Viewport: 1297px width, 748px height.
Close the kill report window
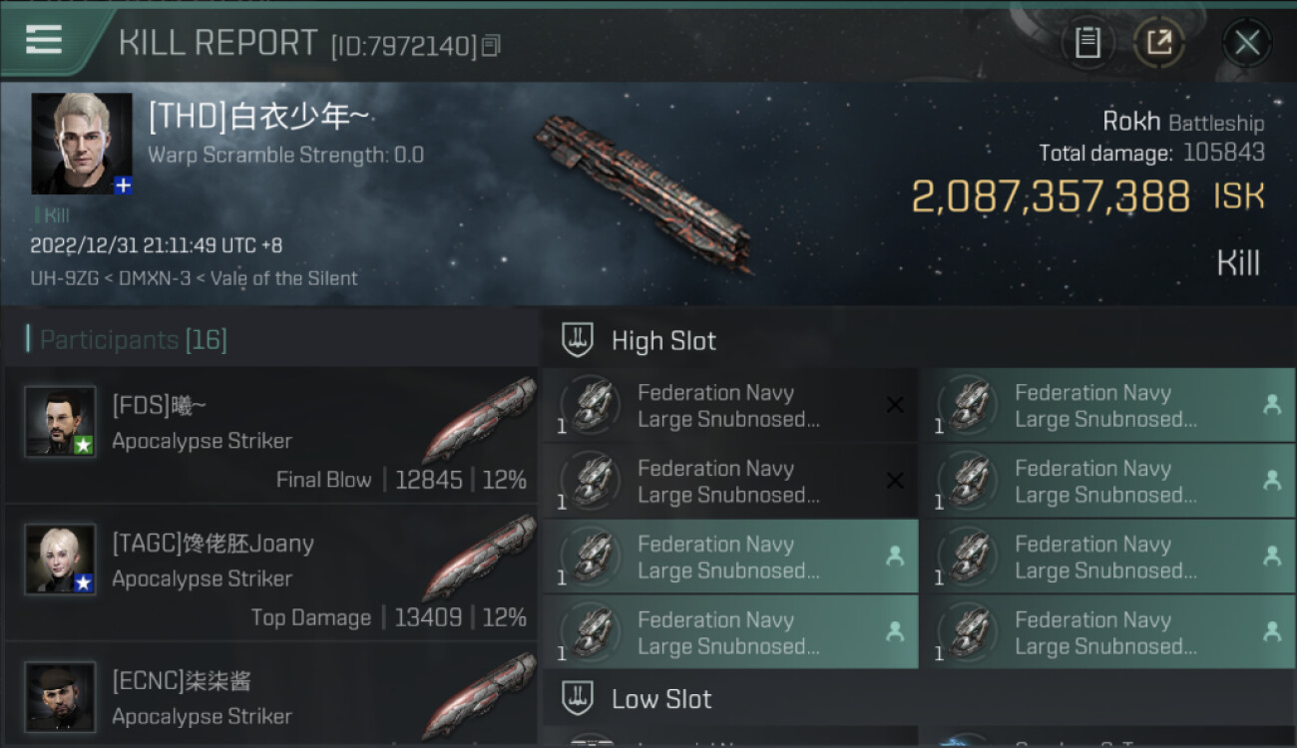pyautogui.click(x=1247, y=42)
